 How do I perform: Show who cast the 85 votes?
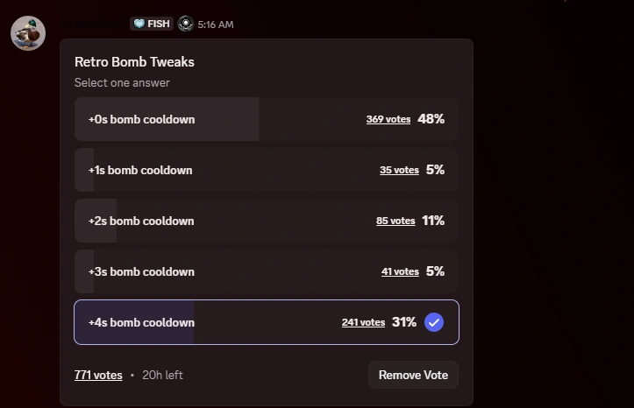pos(395,221)
